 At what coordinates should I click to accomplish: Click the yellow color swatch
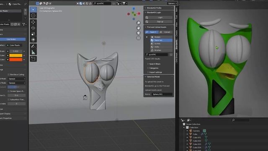click(16, 55)
